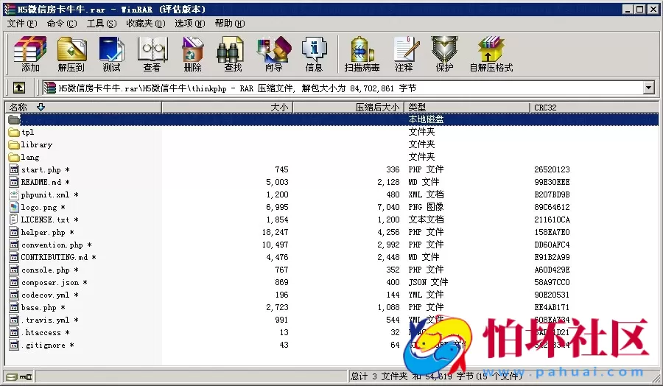Click the JSON 文件 type cell
This screenshot has width=663, height=386.
pyautogui.click(x=428, y=282)
